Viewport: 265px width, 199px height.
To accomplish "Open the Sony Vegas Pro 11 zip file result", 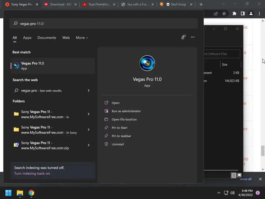I will pos(53,145).
